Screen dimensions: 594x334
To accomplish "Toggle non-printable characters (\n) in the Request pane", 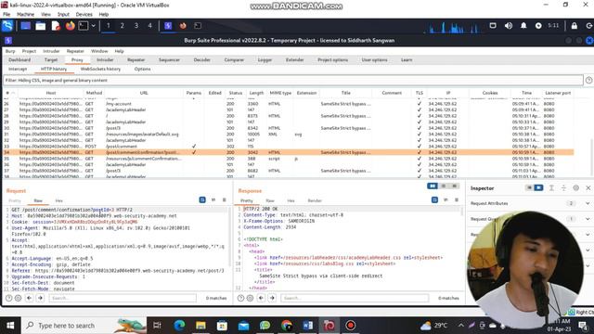I will [x=213, y=200].
